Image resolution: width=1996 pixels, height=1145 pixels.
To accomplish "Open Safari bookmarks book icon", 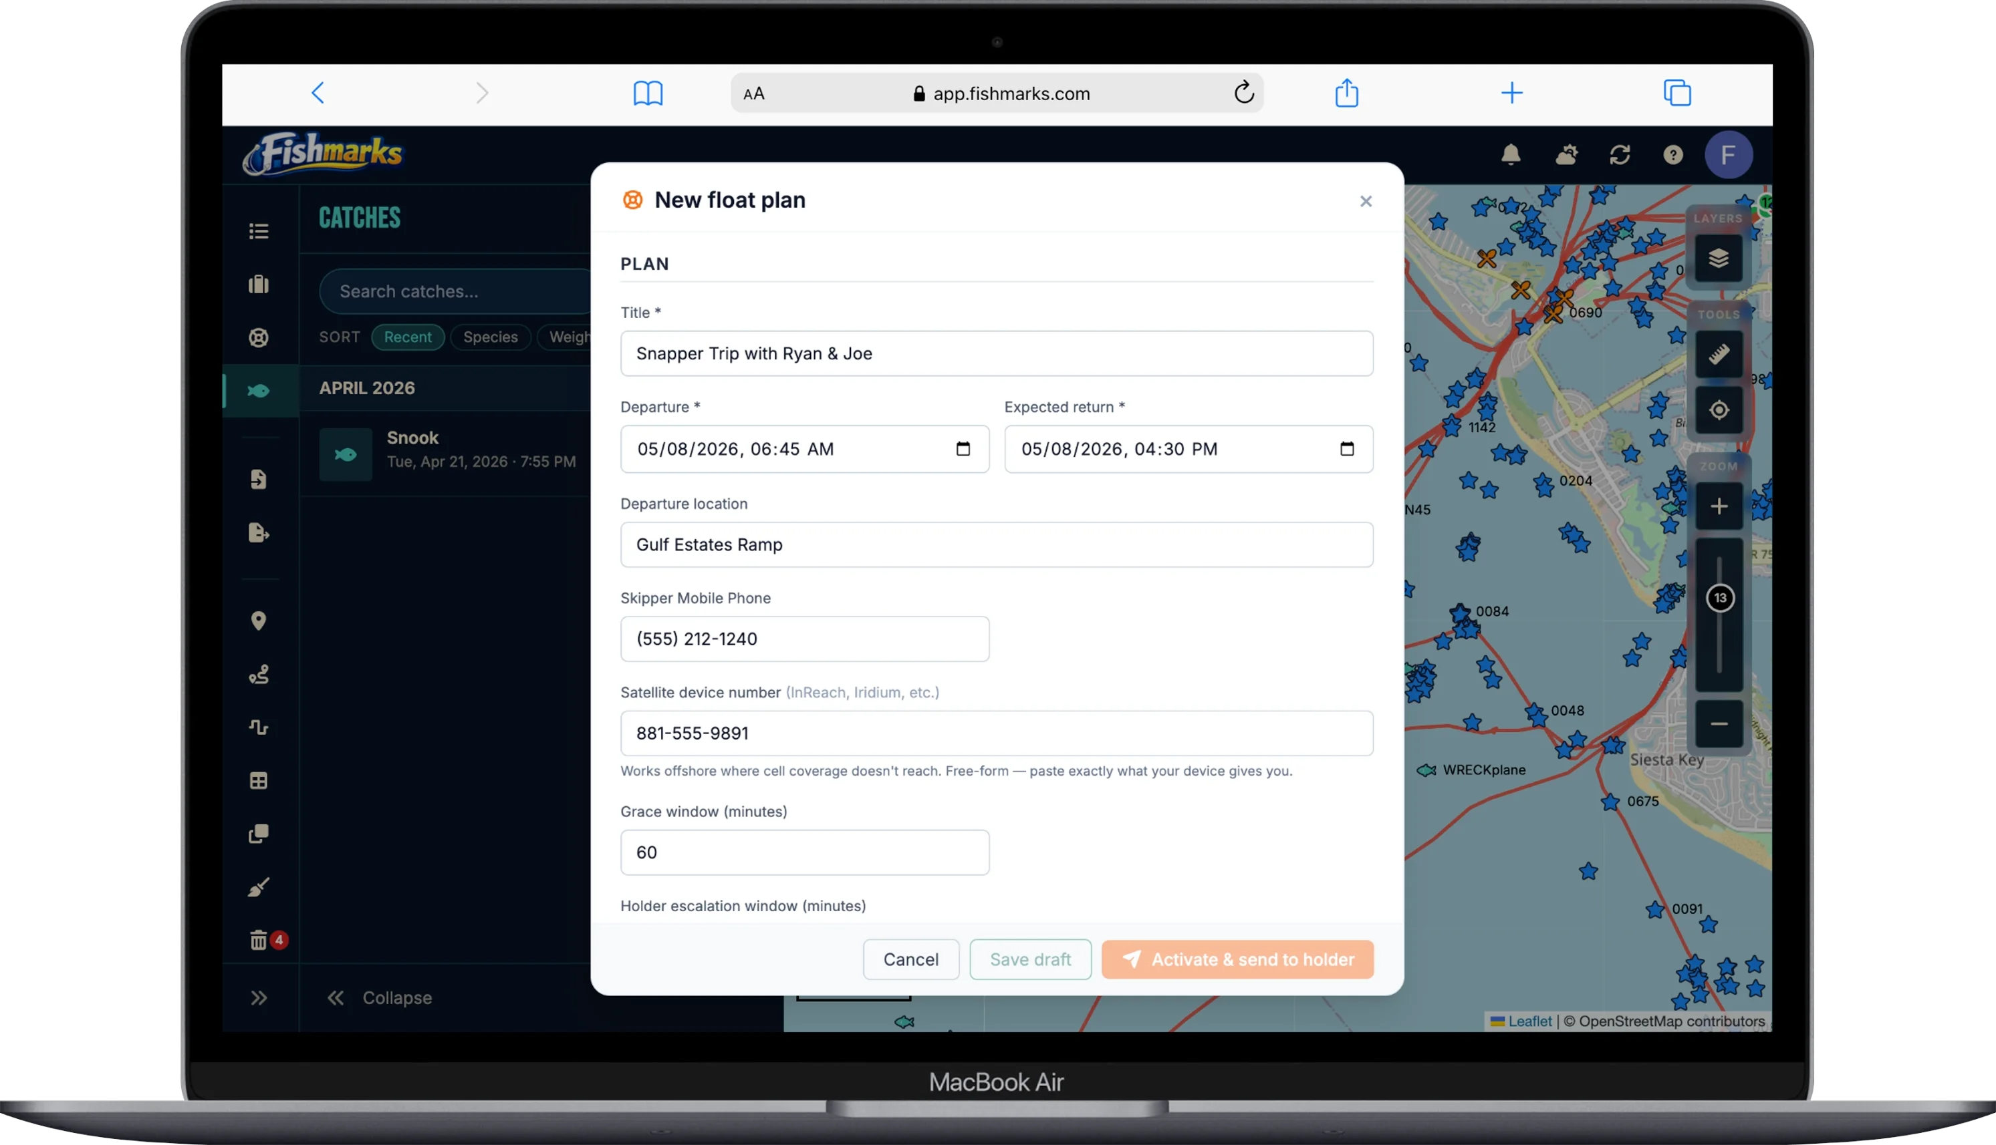I will click(x=648, y=93).
